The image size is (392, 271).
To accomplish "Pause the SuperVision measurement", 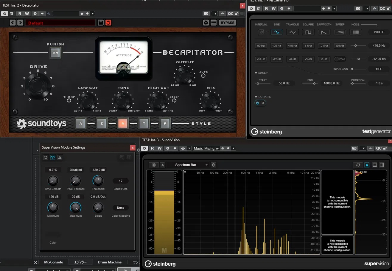I will point(154,165).
